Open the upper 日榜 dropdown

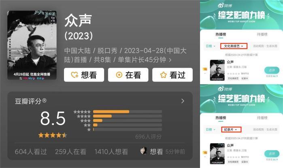[211, 46]
